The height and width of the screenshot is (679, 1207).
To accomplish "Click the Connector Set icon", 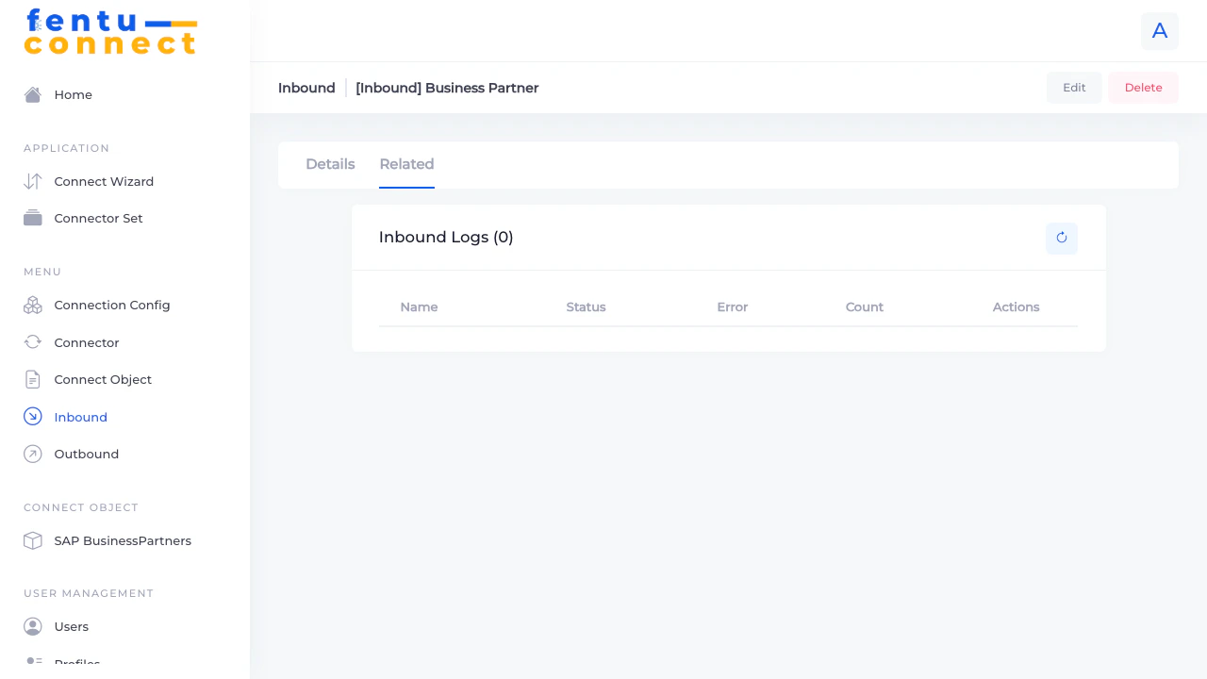I will click(x=32, y=218).
